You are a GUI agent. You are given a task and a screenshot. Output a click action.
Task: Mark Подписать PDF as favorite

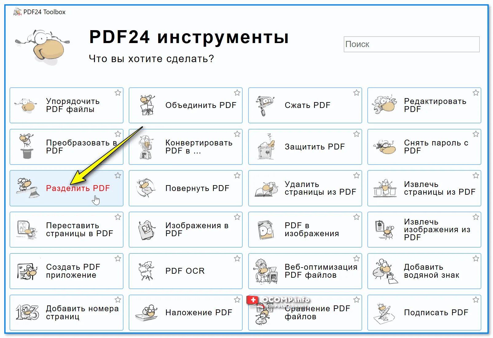[476, 300]
